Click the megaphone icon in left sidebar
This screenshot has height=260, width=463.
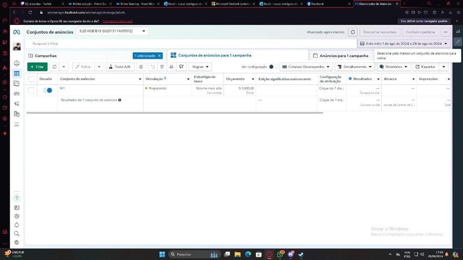[x=17, y=104]
